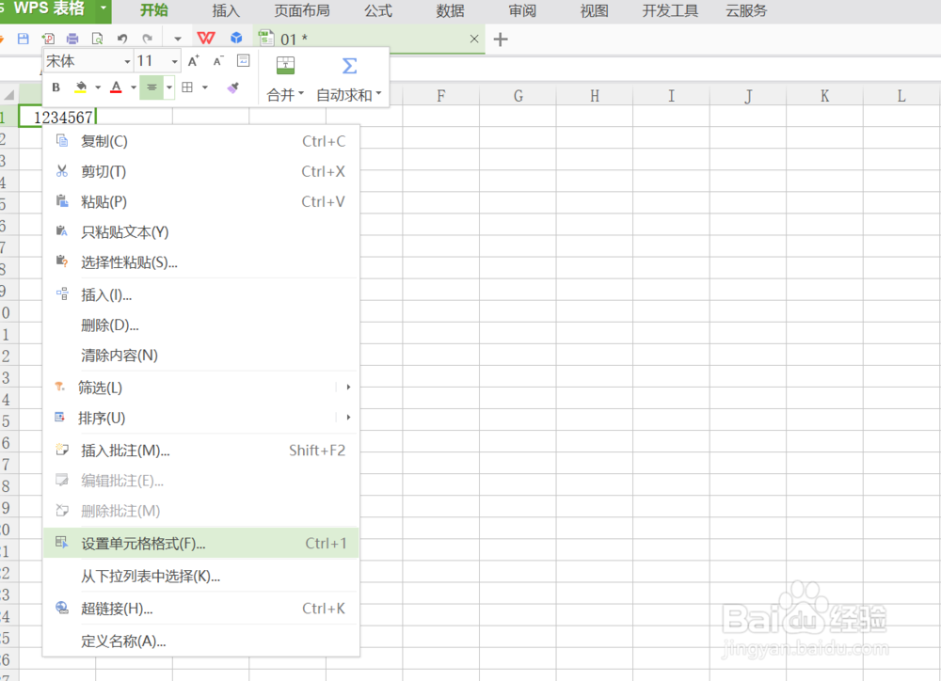Click the blue cube icon
The height and width of the screenshot is (681, 941).
236,39
